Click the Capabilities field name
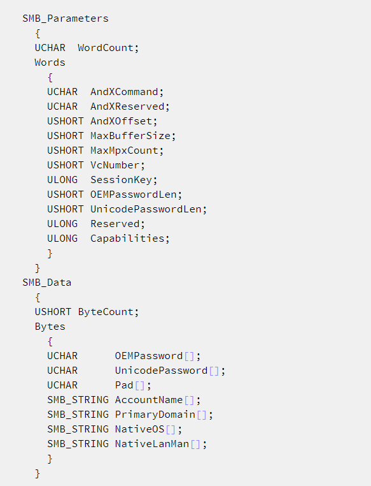The height and width of the screenshot is (486, 371). coord(127,239)
